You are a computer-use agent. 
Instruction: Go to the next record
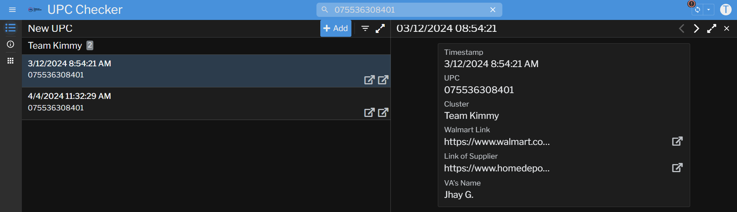pyautogui.click(x=696, y=28)
